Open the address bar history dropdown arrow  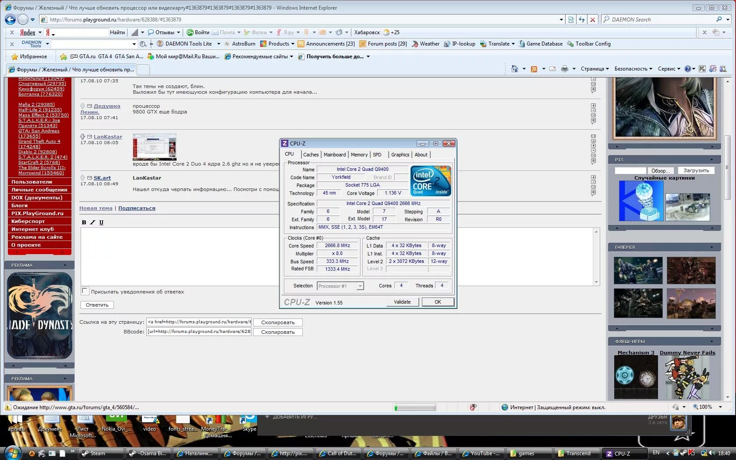point(561,19)
